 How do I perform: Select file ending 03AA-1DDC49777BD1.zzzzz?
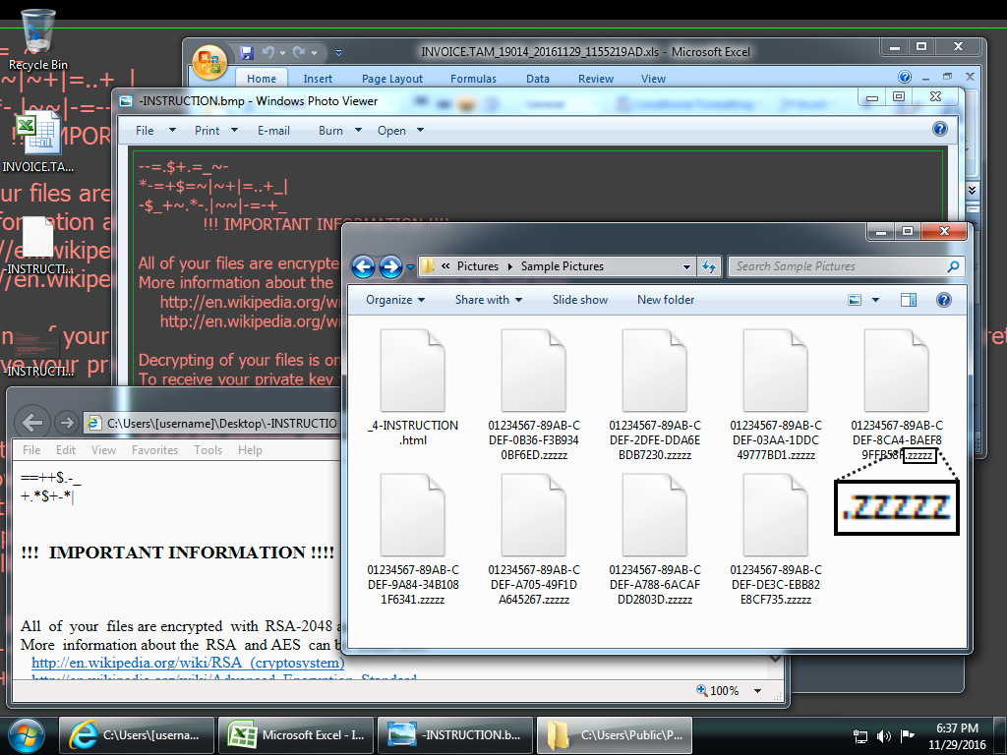click(776, 395)
